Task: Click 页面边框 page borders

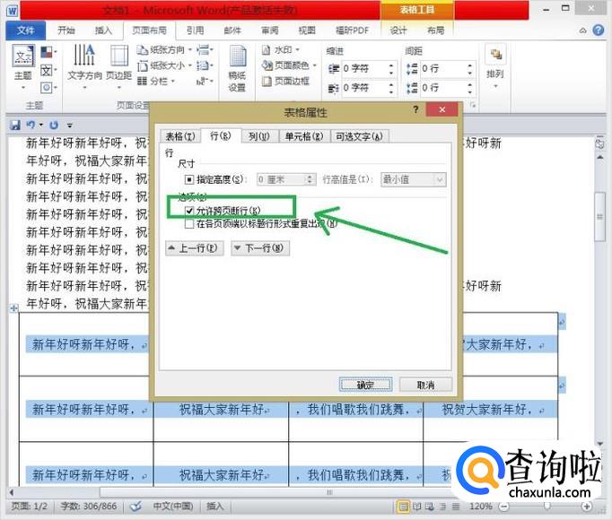Action: click(285, 82)
